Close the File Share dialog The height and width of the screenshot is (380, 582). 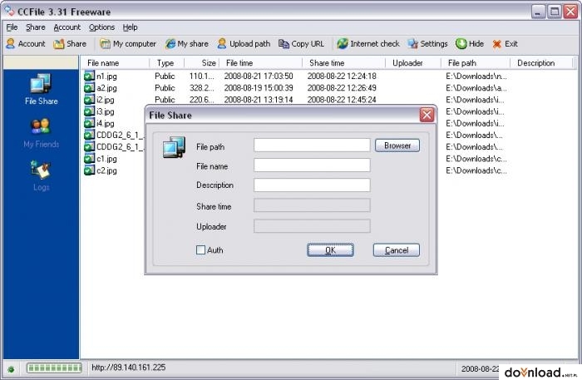pos(427,115)
